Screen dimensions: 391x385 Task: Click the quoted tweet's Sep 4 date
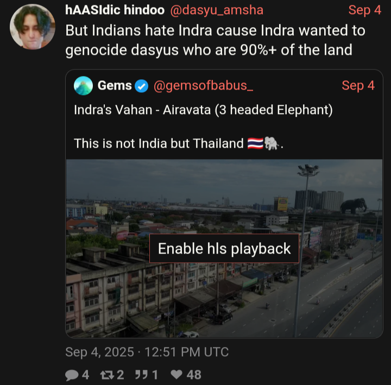pyautogui.click(x=358, y=86)
